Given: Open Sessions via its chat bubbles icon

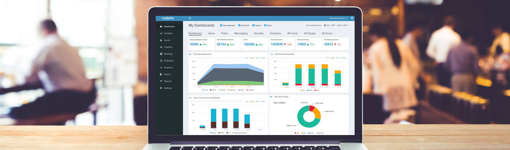Looking at the screenshot, I should click(x=161, y=68).
